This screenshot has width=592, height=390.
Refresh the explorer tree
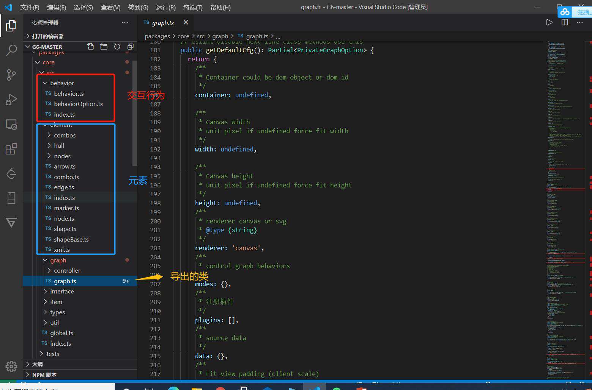117,47
